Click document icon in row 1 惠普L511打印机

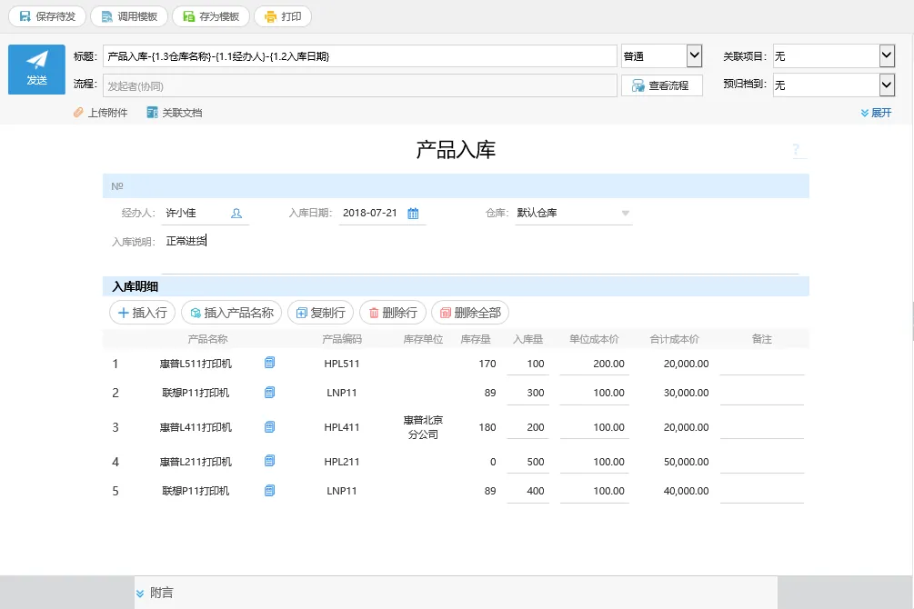pyautogui.click(x=269, y=363)
